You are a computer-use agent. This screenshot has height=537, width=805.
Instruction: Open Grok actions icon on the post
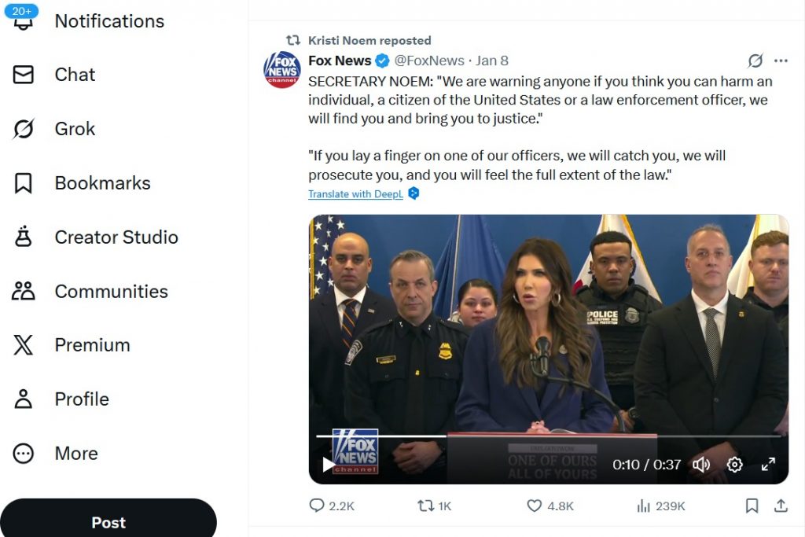coord(755,61)
